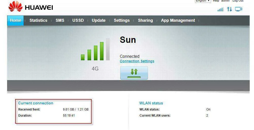Image resolution: width=254 pixels, height=130 pixels.
Task: Click the Received/Sent label
Action: click(x=29, y=109)
